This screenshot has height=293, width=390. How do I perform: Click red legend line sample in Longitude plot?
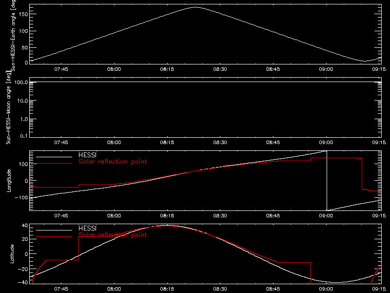click(54, 164)
